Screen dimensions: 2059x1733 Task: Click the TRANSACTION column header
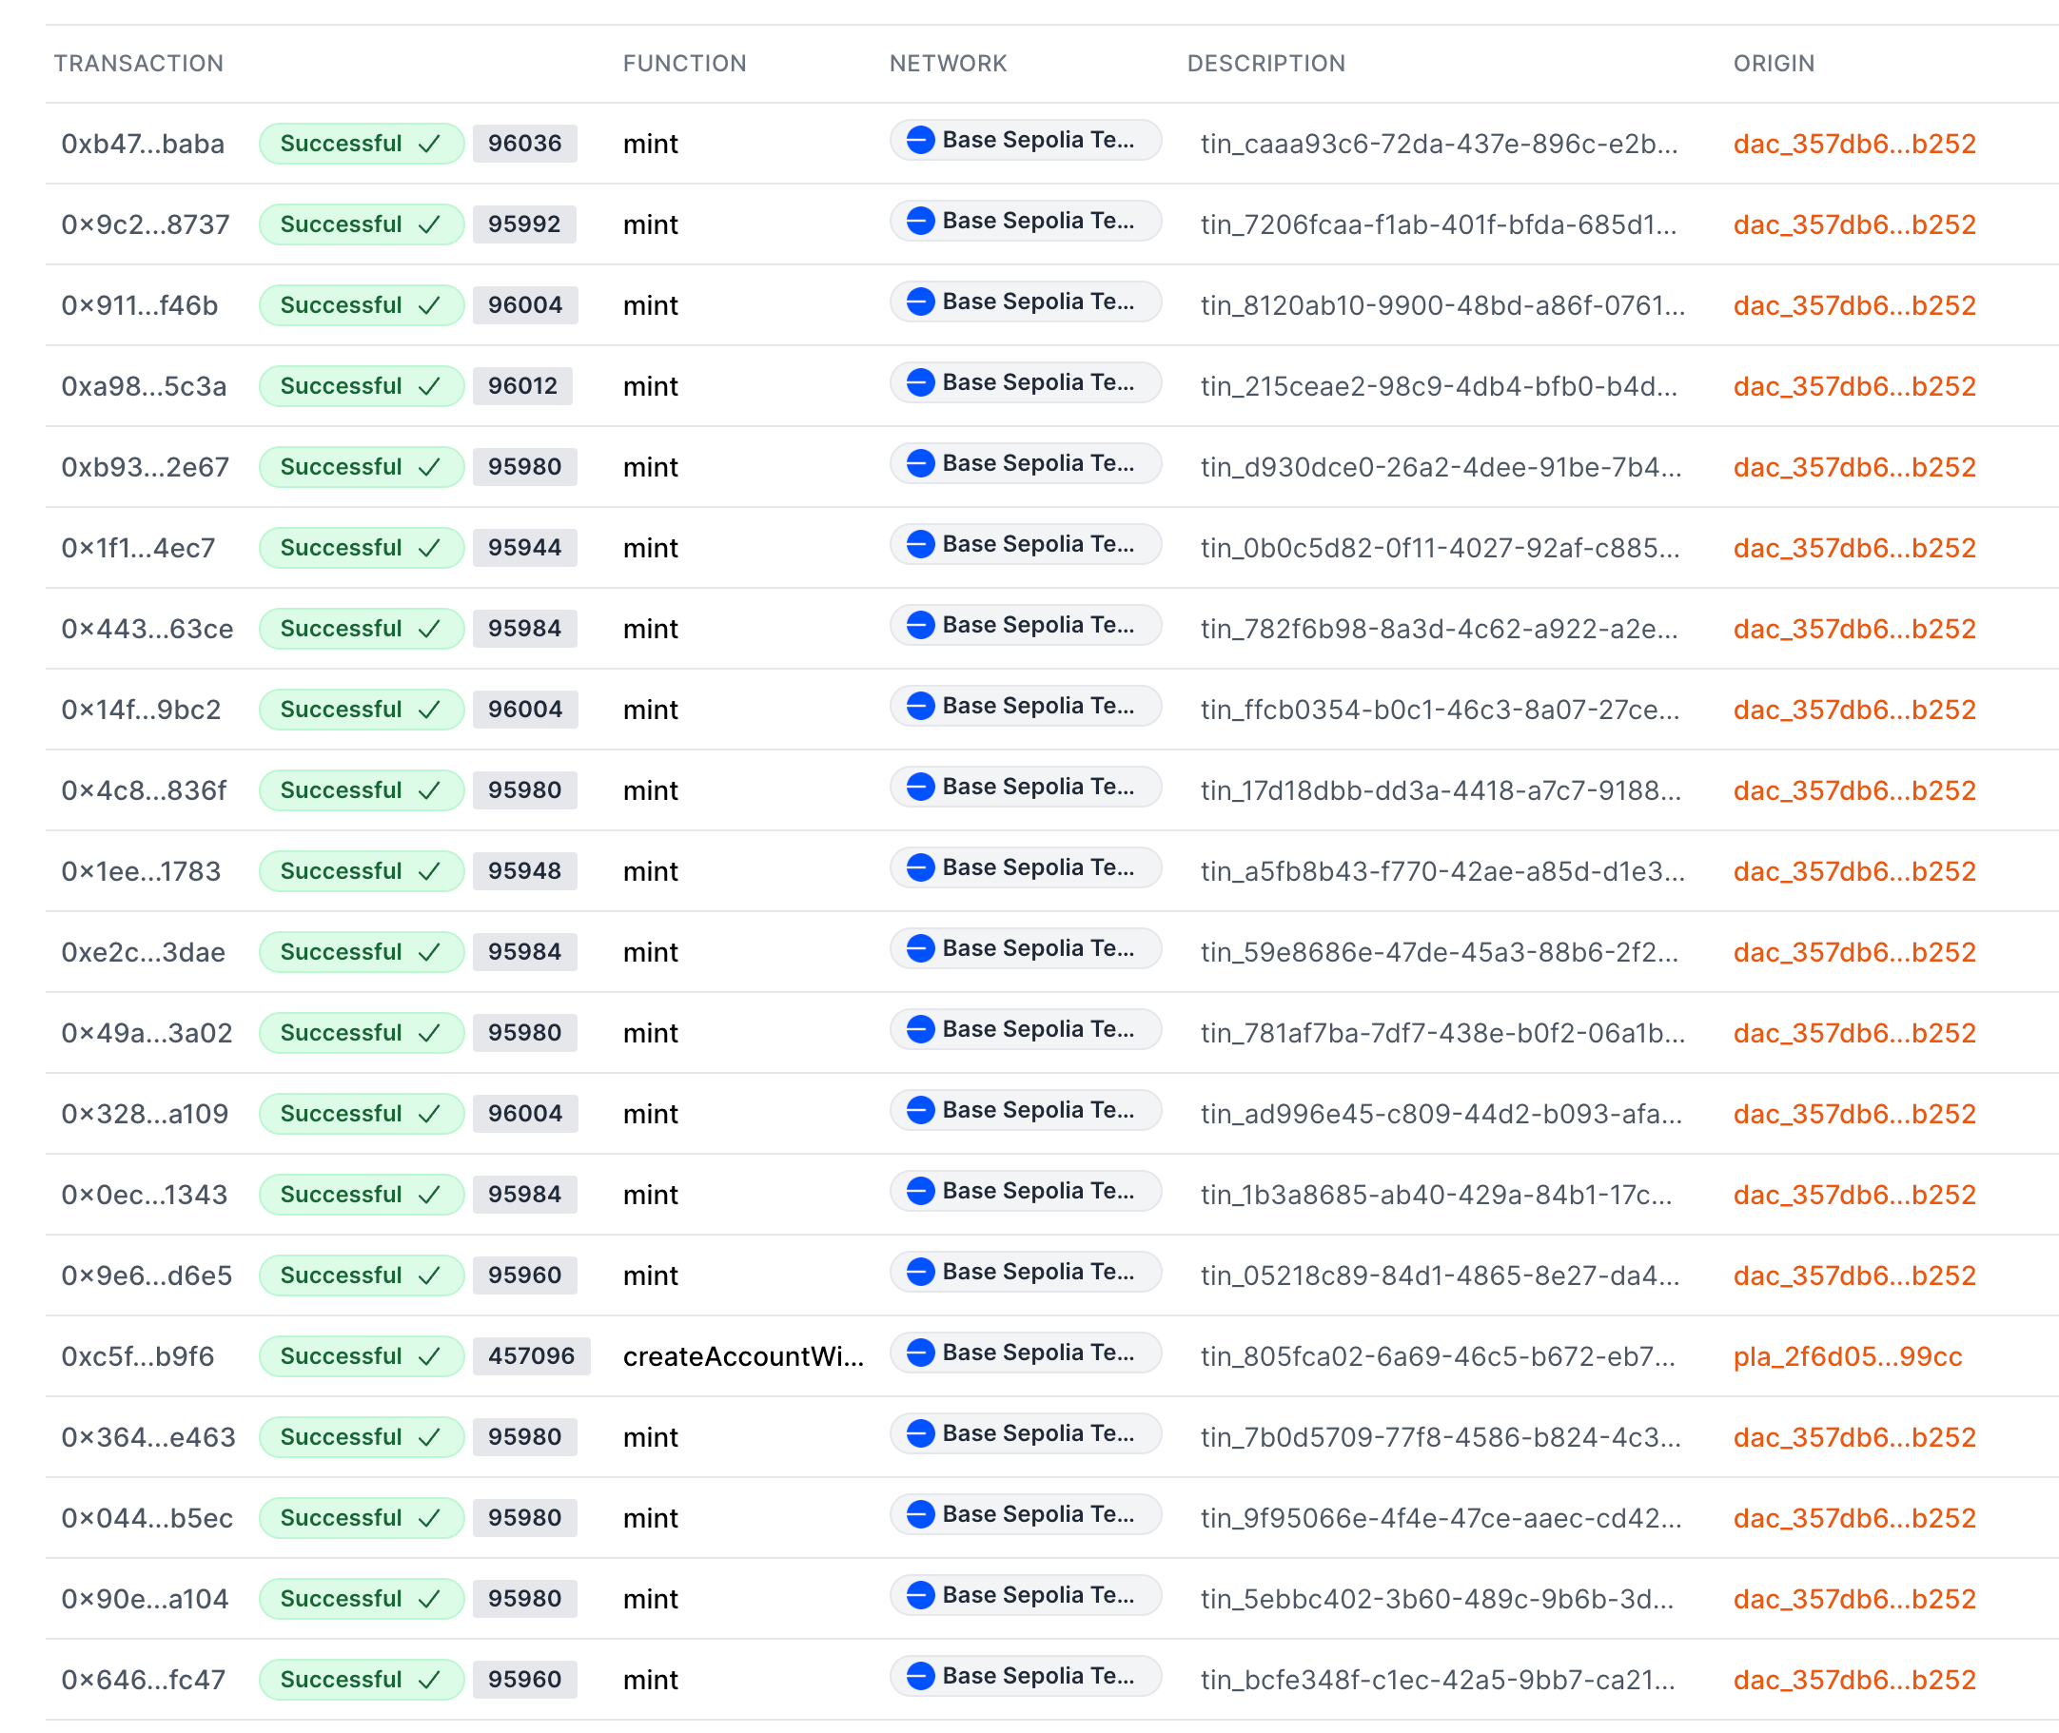[x=139, y=63]
